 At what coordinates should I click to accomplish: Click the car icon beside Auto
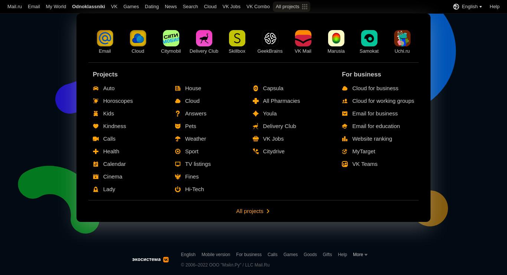pyautogui.click(x=96, y=88)
